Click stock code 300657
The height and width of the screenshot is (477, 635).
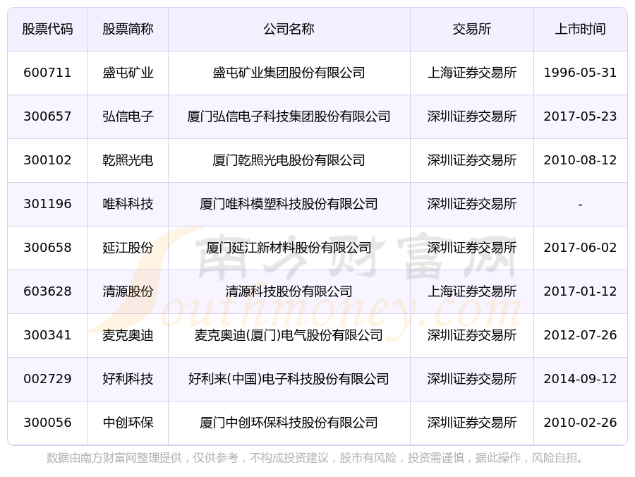pos(47,116)
